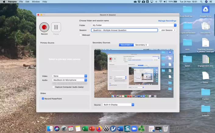
Task: Open Zoom app in the dock
Action: click(134, 129)
